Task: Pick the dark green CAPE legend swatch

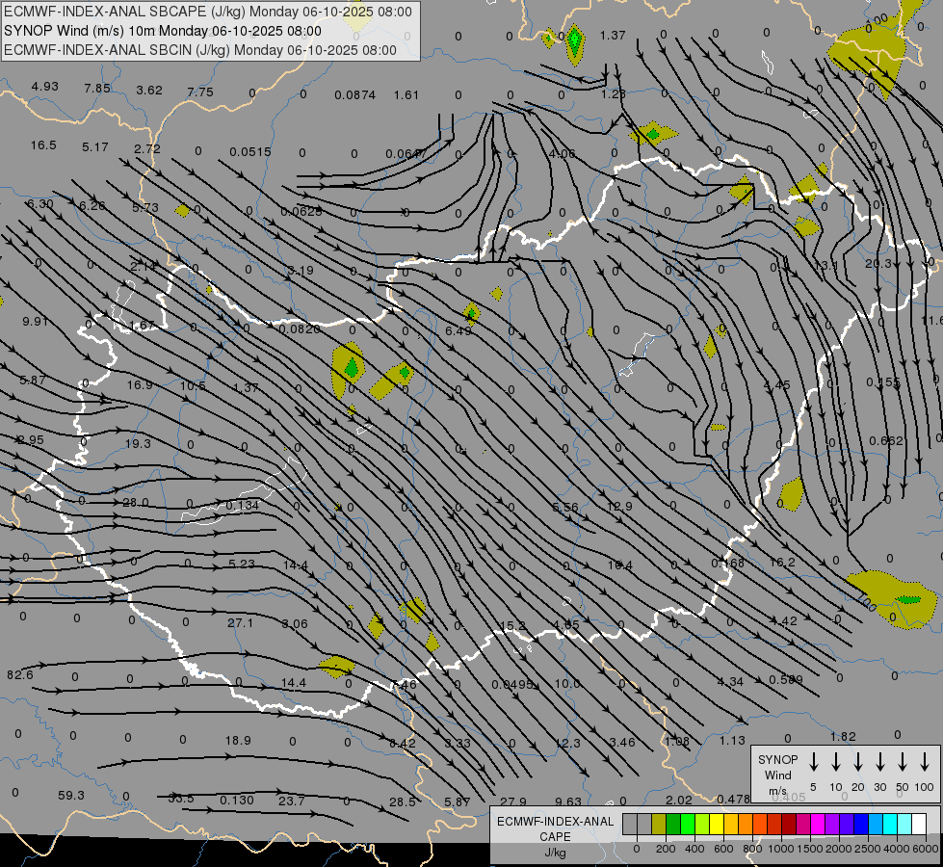Action: click(x=673, y=824)
